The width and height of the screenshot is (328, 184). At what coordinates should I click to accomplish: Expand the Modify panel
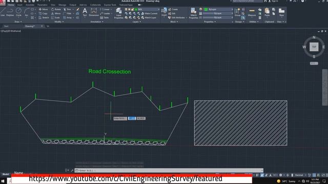click(59, 21)
